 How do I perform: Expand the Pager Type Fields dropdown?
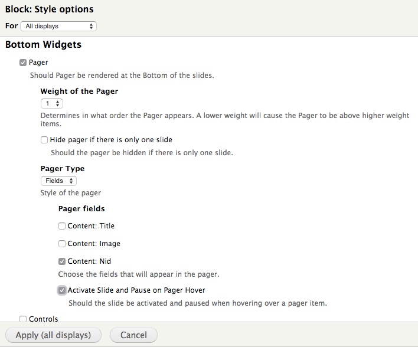(x=58, y=181)
